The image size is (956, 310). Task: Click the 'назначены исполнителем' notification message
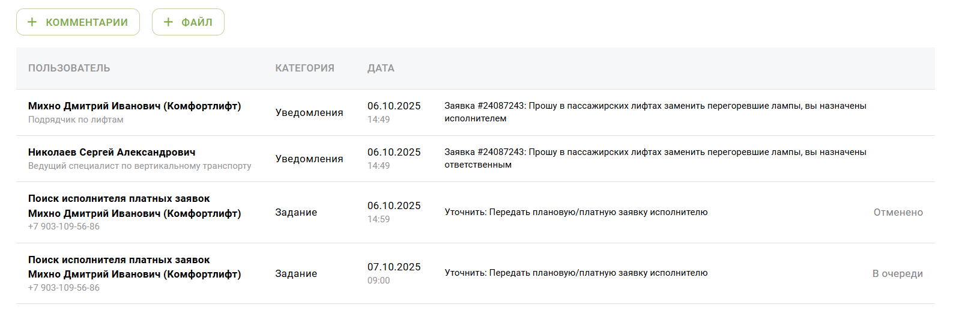[x=655, y=112]
